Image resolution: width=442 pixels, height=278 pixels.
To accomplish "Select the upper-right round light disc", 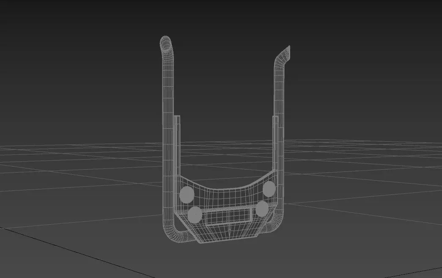I will click(269, 189).
